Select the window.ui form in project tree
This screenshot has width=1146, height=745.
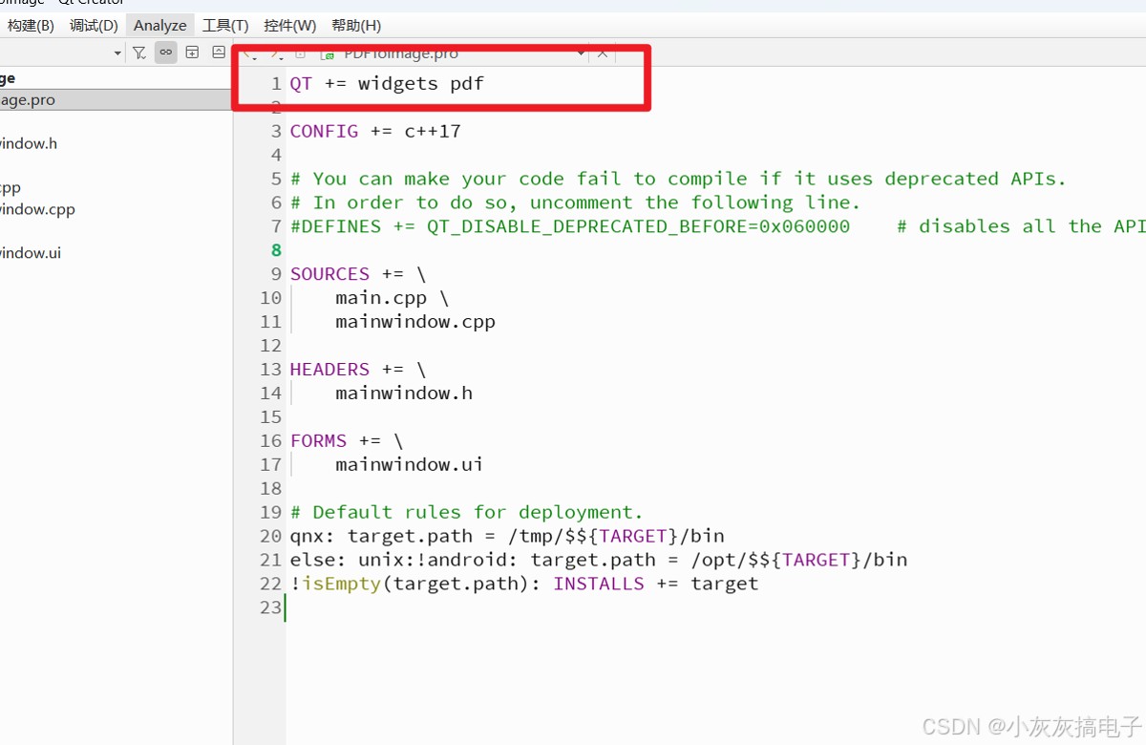[31, 253]
